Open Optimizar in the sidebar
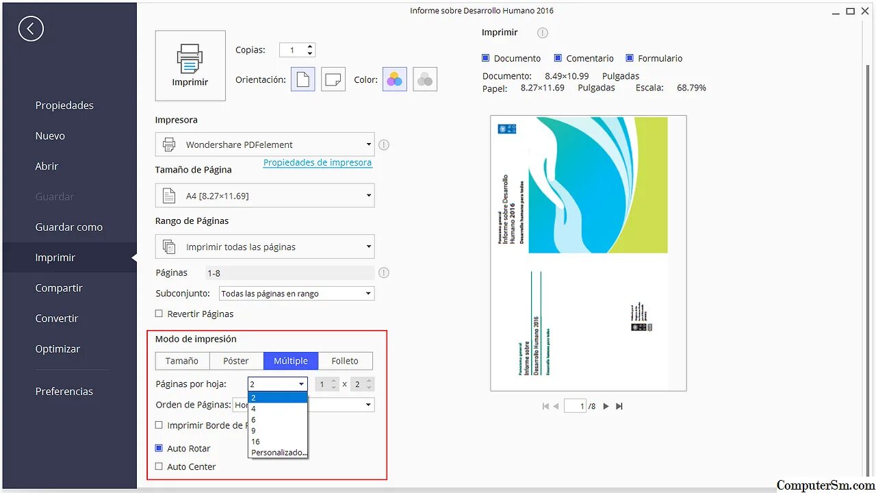Image resolution: width=876 pixels, height=493 pixels. click(x=57, y=349)
